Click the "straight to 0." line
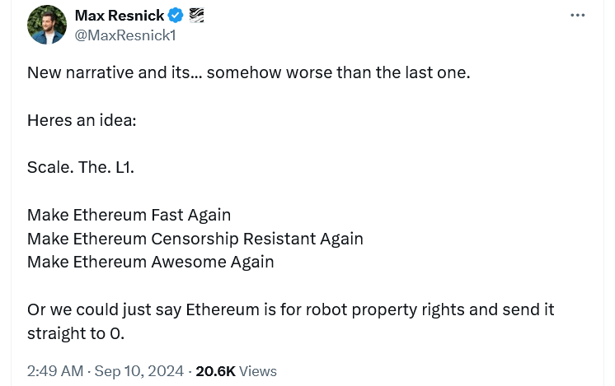615x386 pixels. [x=75, y=333]
